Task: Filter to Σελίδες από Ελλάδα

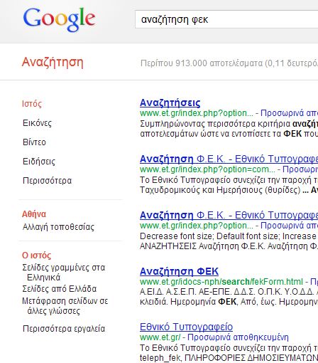Action: pyautogui.click(x=60, y=289)
